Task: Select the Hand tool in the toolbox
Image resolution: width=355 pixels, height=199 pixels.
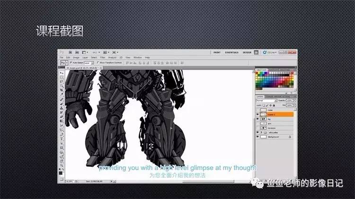Action: 62,161
